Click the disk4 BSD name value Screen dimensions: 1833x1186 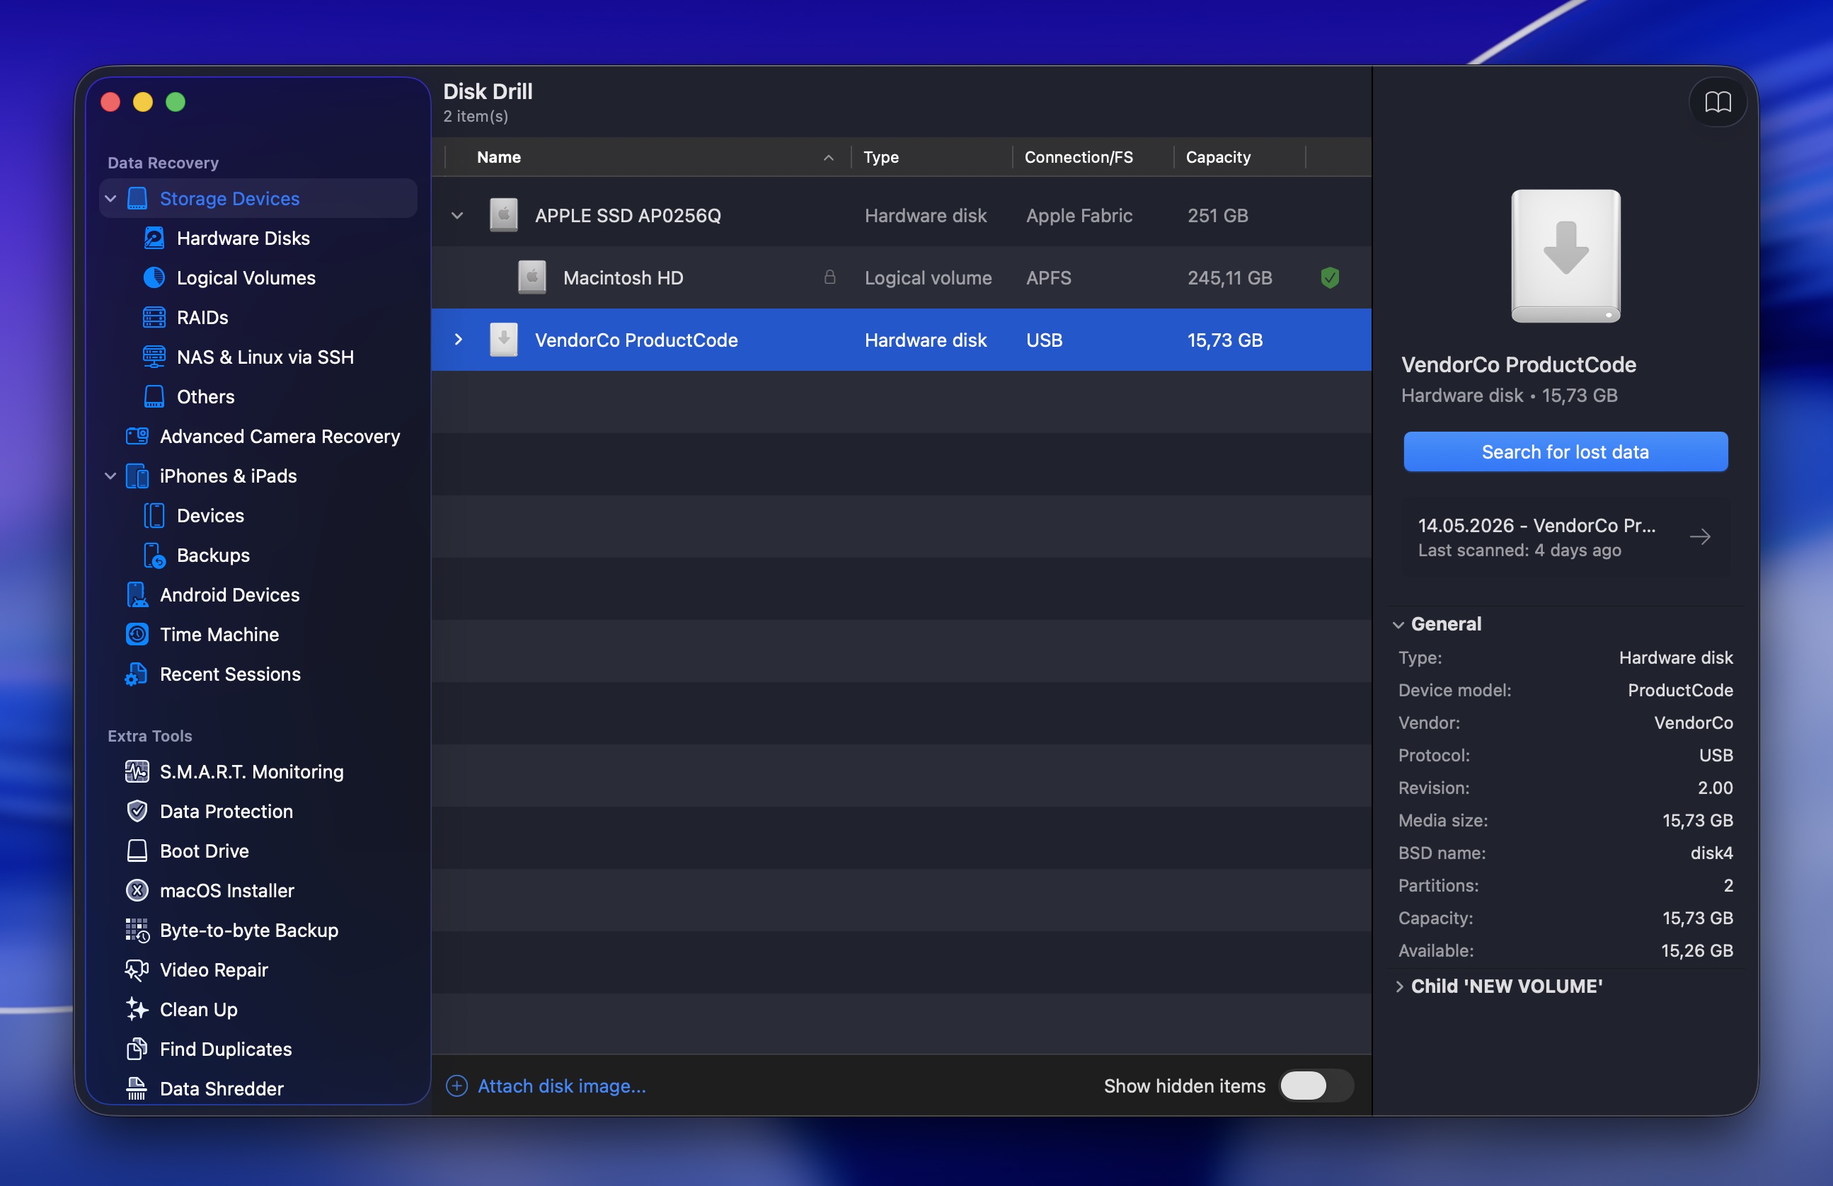(x=1711, y=853)
